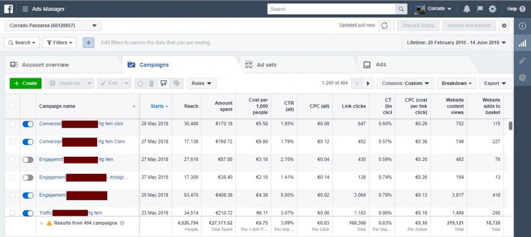531x237 pixels.
Task: Open the Search dropdown in filter bar
Action: 22,42
